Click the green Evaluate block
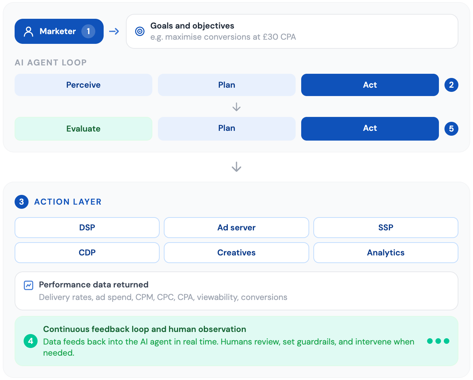The height and width of the screenshot is (380, 473). click(x=83, y=129)
